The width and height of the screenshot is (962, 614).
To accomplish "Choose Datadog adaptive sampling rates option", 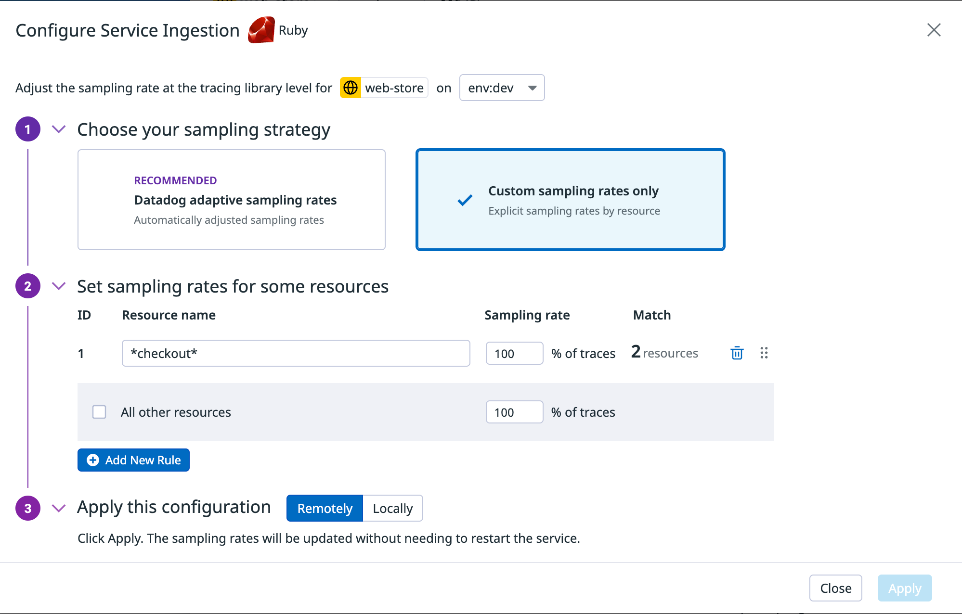I will pyautogui.click(x=231, y=200).
